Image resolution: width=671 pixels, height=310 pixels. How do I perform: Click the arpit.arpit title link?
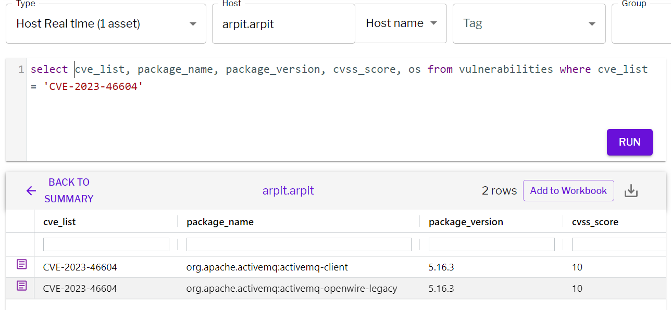pos(288,190)
